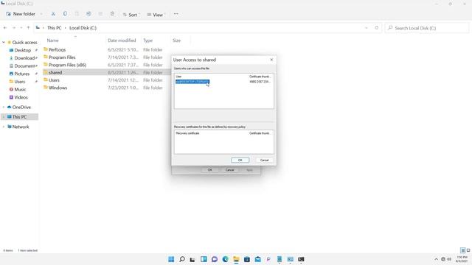Select the Program Files folder
472x265 pixels.
pos(62,57)
